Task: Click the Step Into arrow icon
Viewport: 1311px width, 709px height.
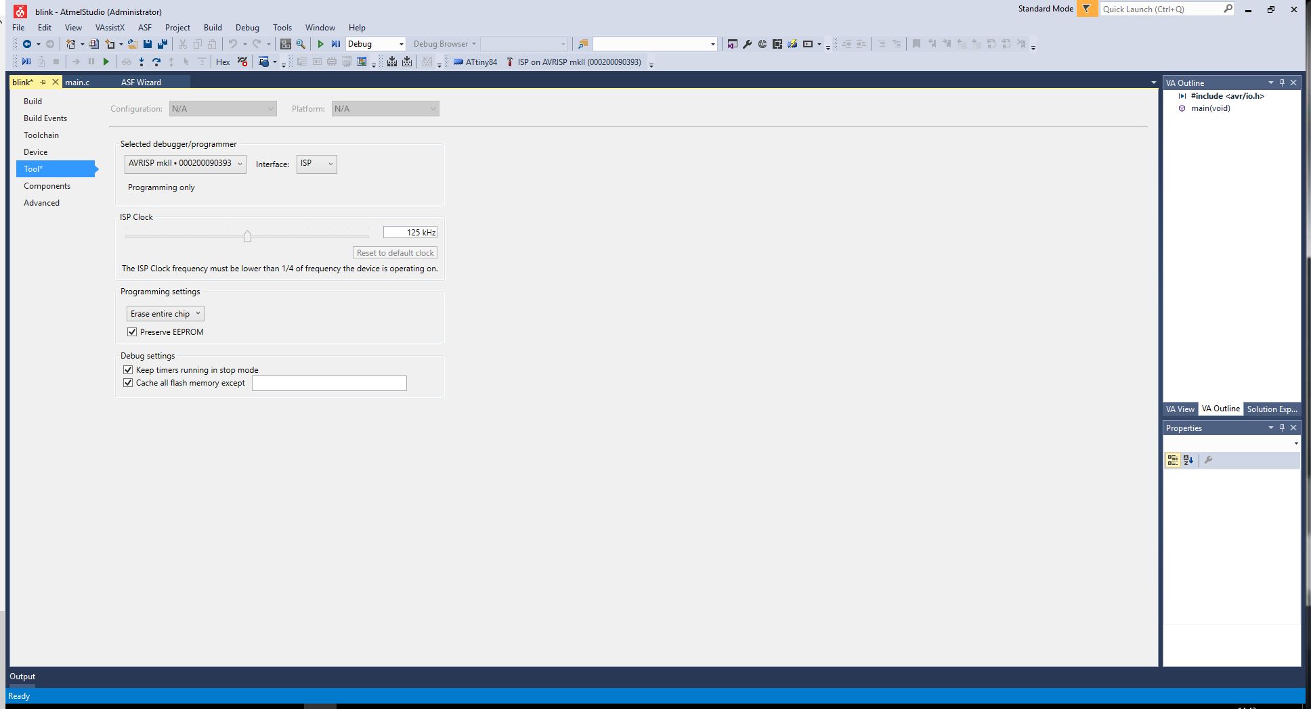Action: (x=141, y=62)
